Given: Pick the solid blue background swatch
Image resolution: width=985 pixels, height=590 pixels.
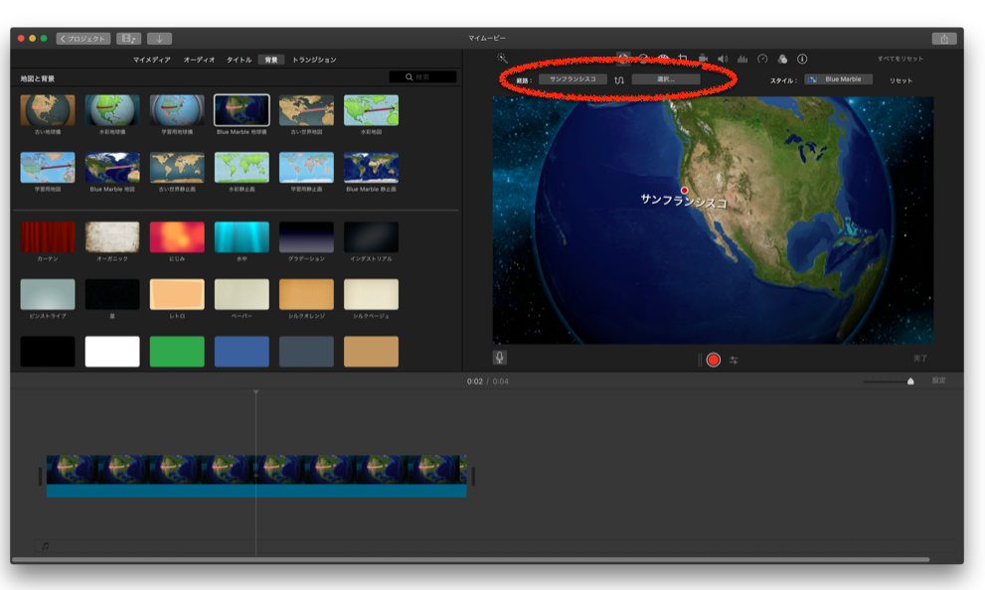Looking at the screenshot, I should 242,352.
